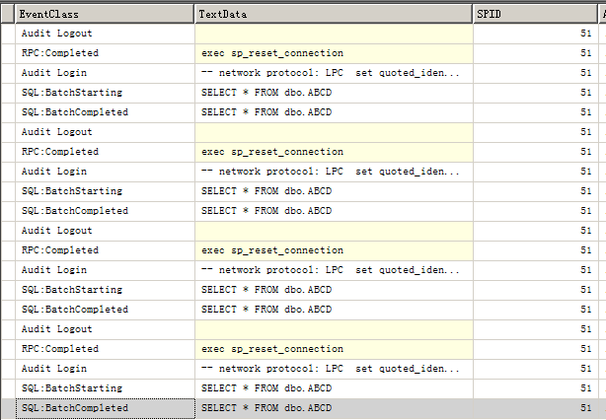Select the first RPC:Completed event row
Image resolution: width=606 pixels, height=420 pixels.
coord(59,53)
